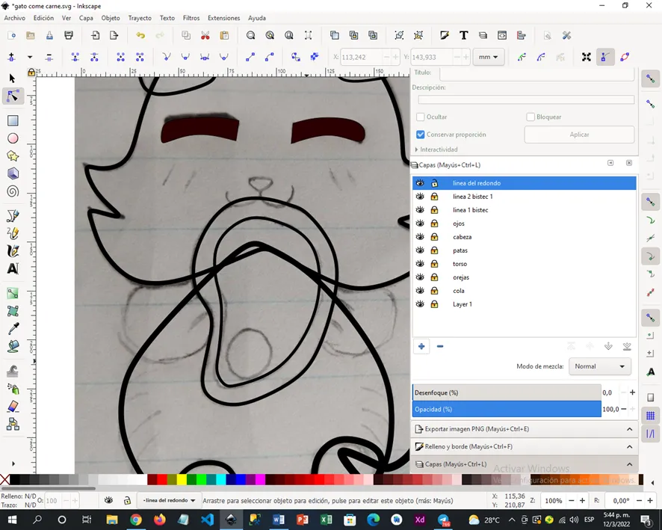Select the Calligraphy tool

tap(13, 250)
